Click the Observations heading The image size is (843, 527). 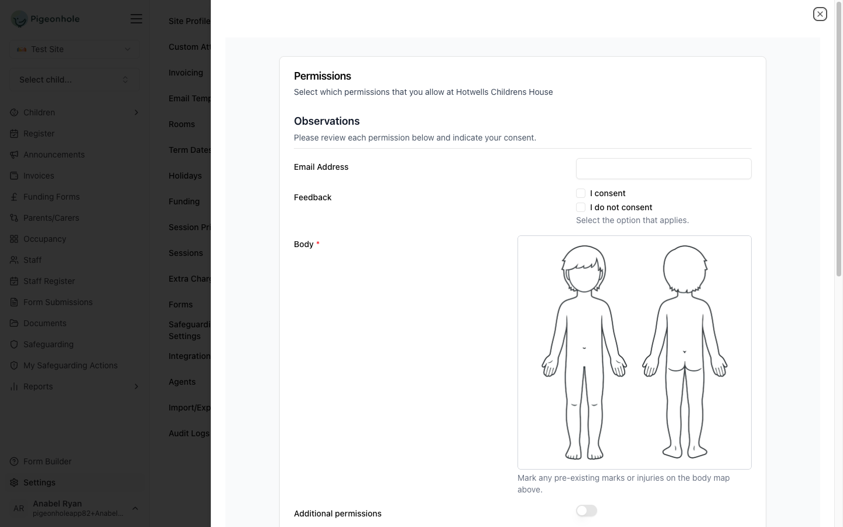point(327,121)
